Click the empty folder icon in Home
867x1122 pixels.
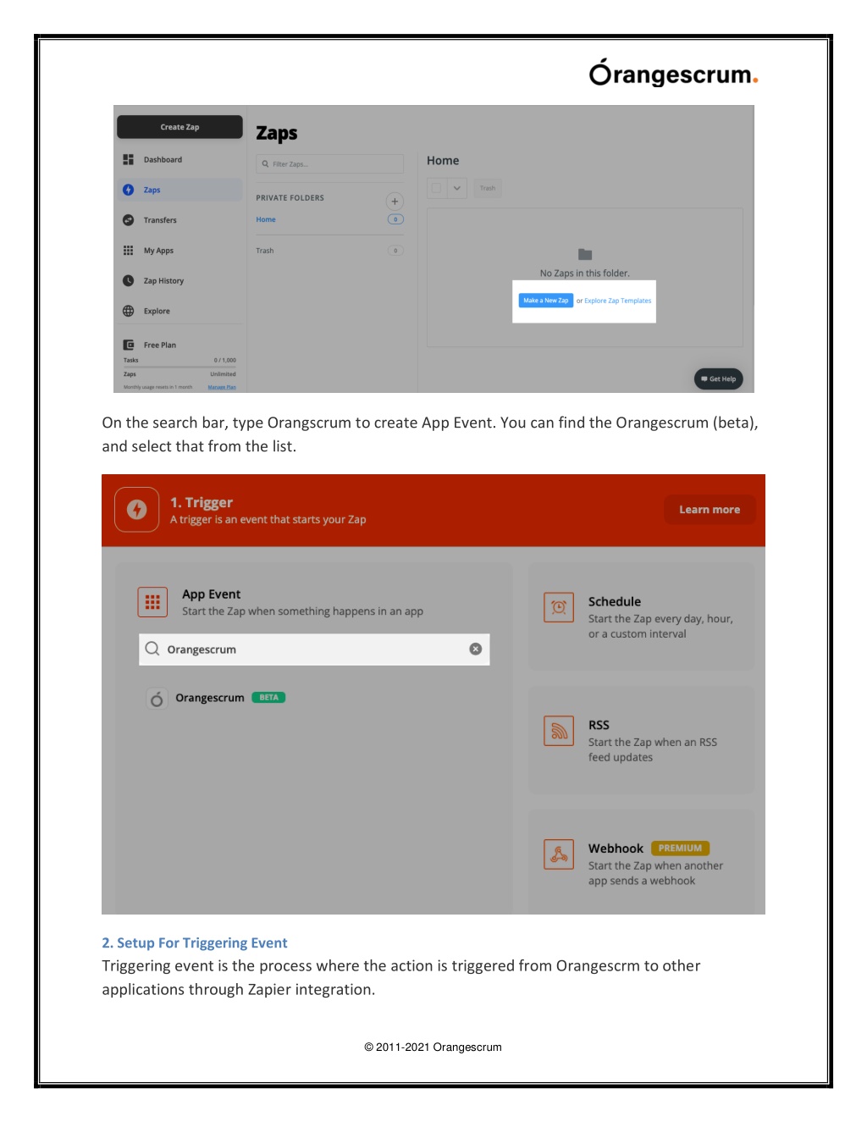pyautogui.click(x=585, y=254)
